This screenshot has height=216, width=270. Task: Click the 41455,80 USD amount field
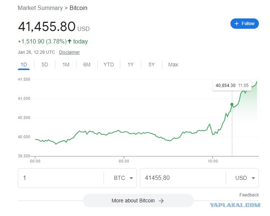[x=183, y=178]
